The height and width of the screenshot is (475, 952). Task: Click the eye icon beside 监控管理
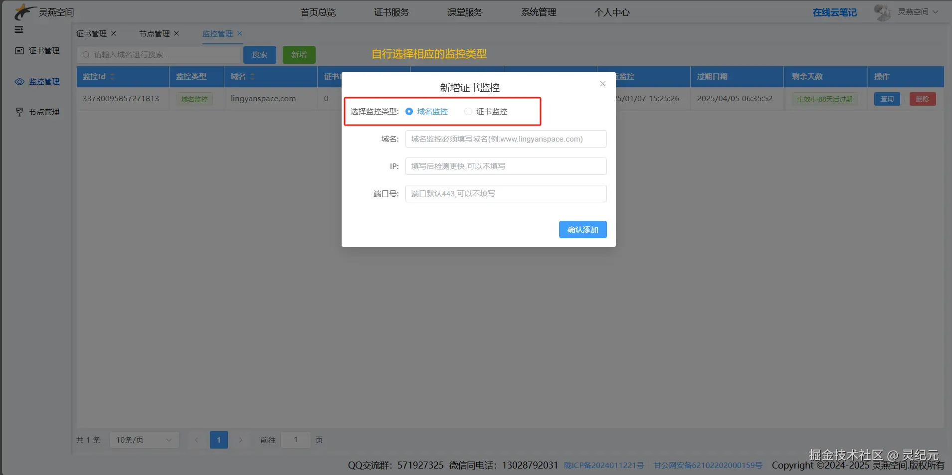coord(19,82)
